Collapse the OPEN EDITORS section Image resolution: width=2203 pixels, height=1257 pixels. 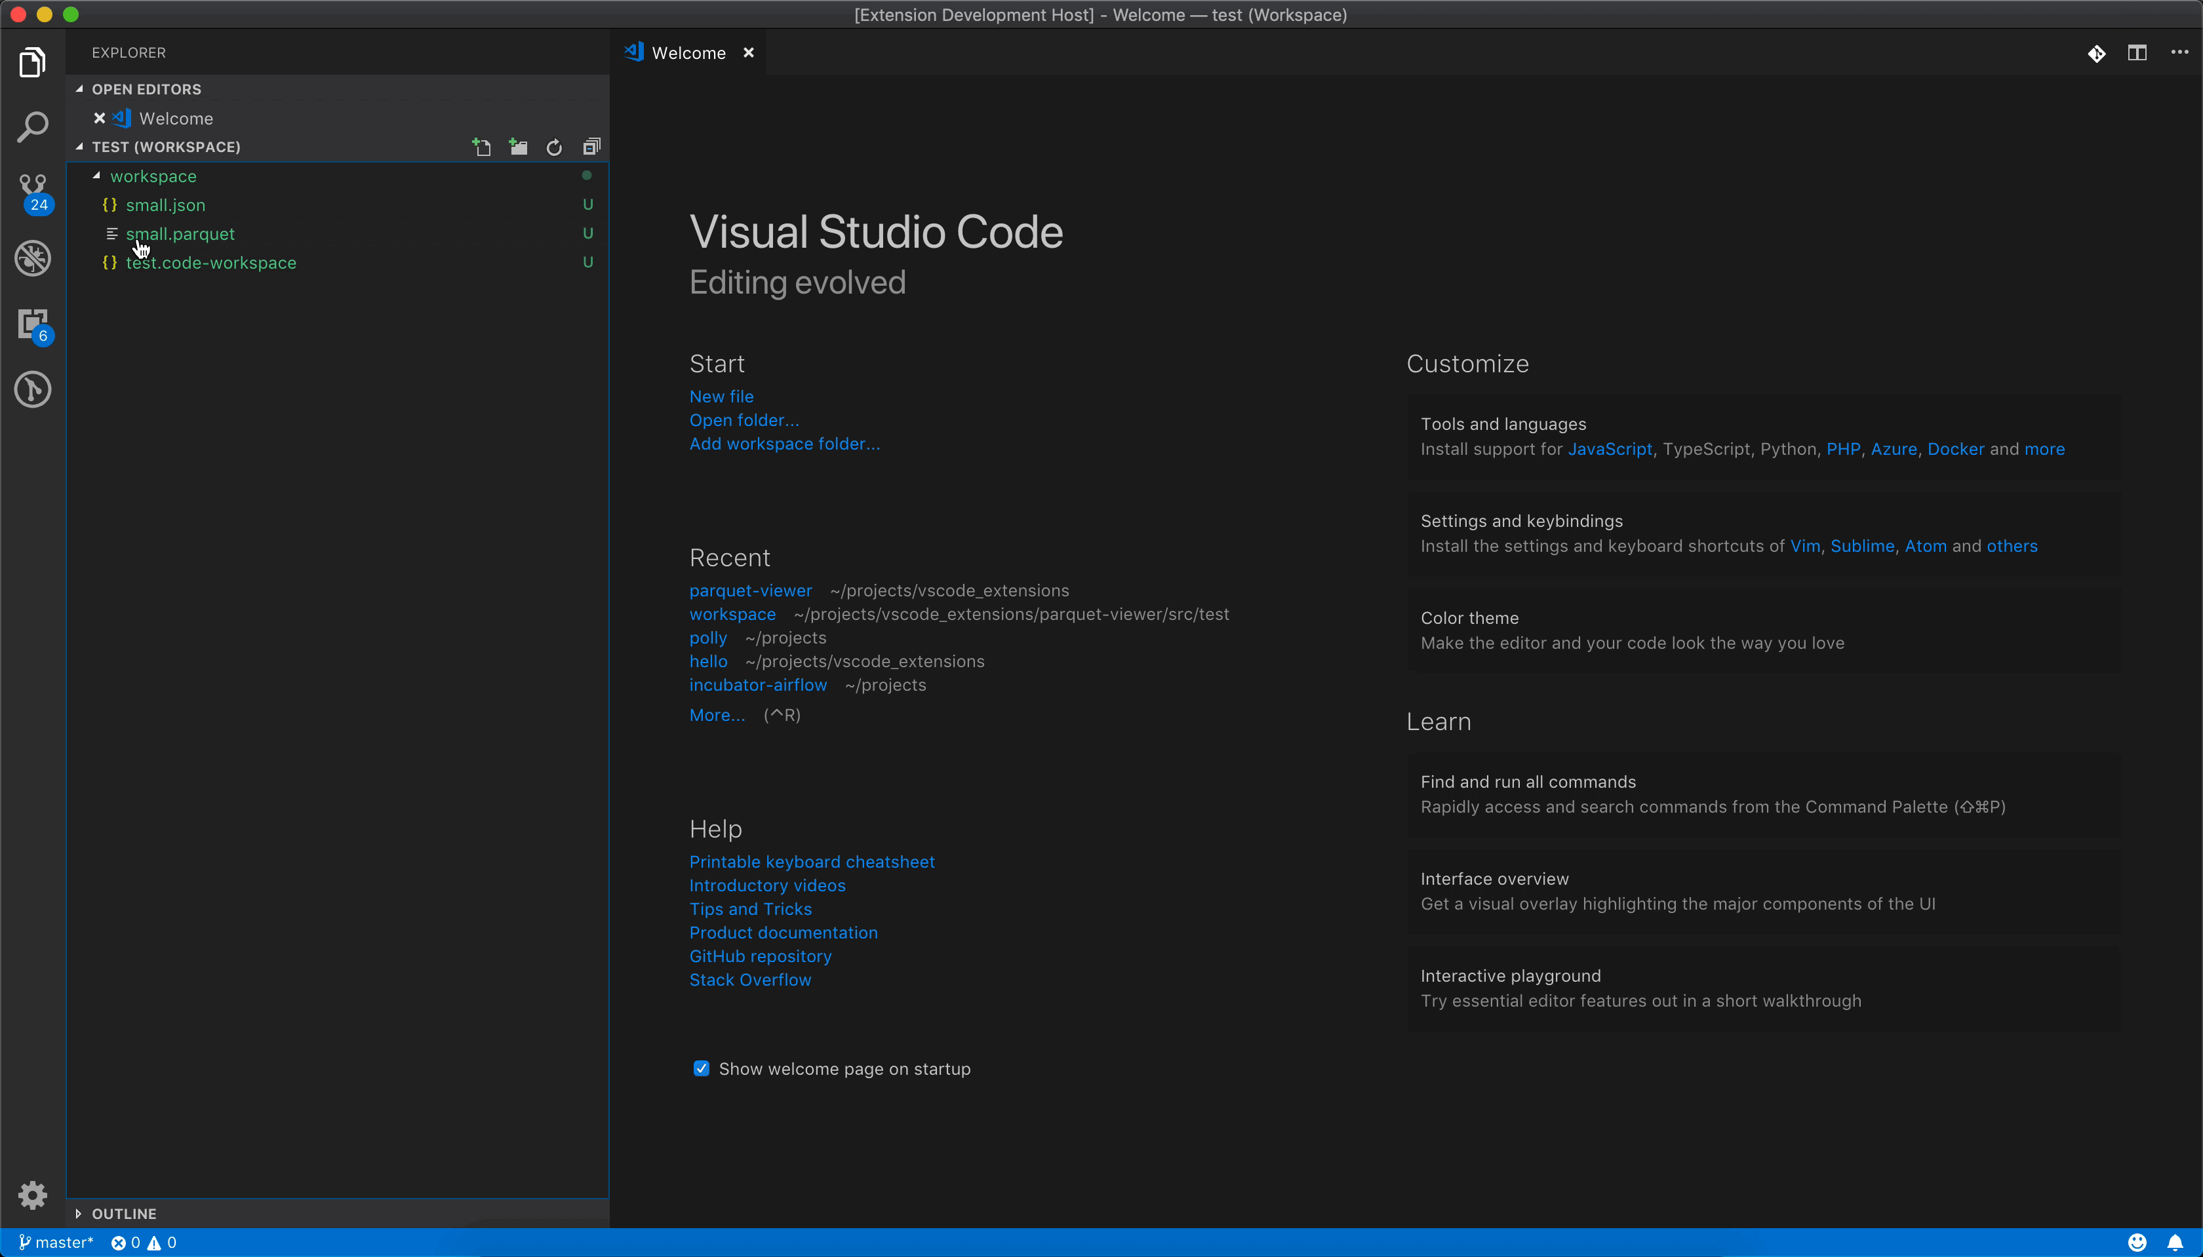(x=79, y=88)
